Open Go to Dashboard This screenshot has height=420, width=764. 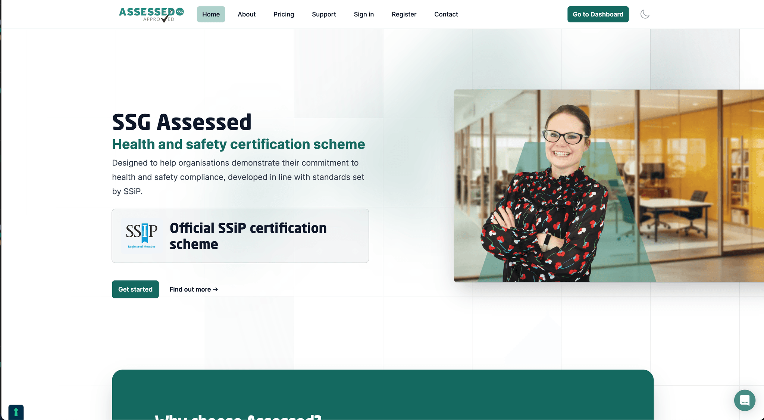[598, 14]
